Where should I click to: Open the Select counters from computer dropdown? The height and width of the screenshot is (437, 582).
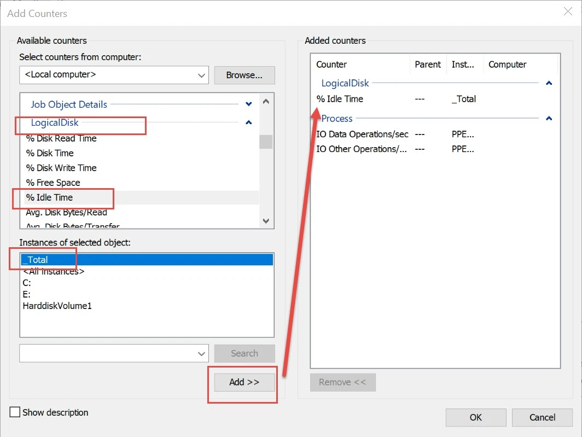tap(201, 75)
